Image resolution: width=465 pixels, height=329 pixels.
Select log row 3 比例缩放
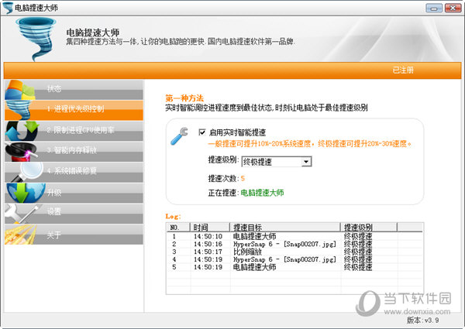294,252
